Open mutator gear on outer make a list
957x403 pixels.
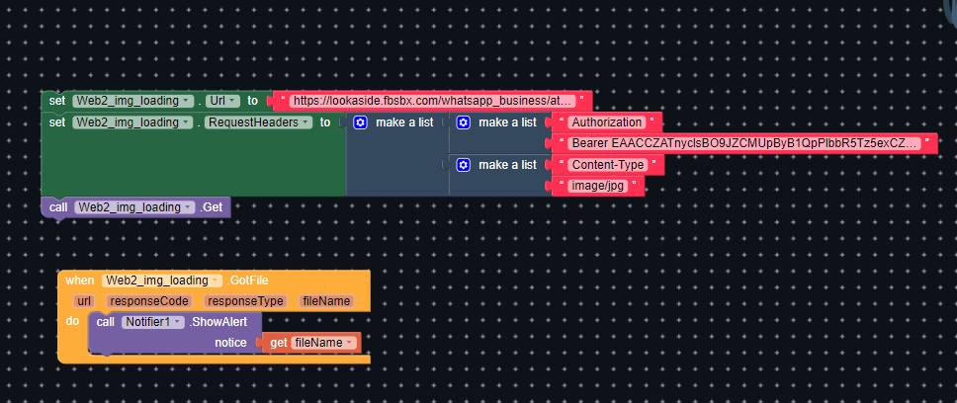pos(361,122)
